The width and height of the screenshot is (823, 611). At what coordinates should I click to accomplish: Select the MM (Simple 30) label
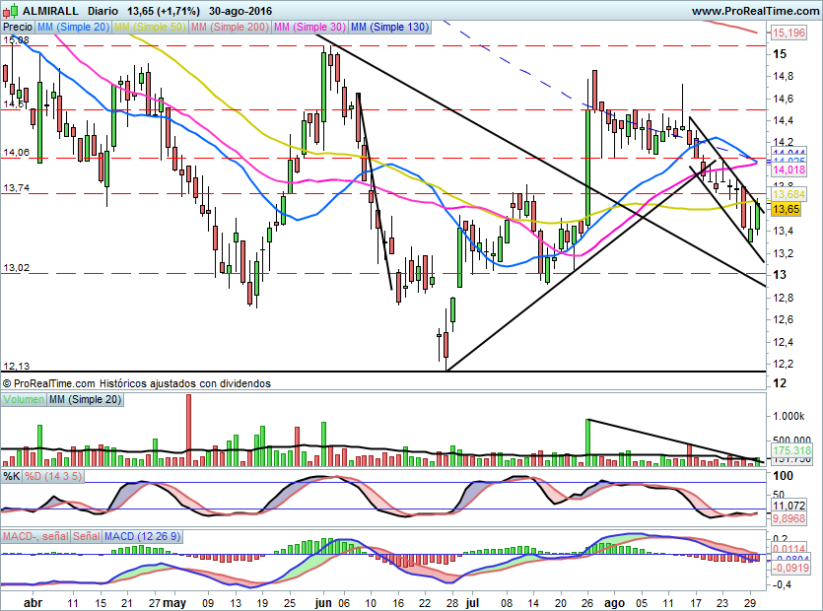pos(309,27)
